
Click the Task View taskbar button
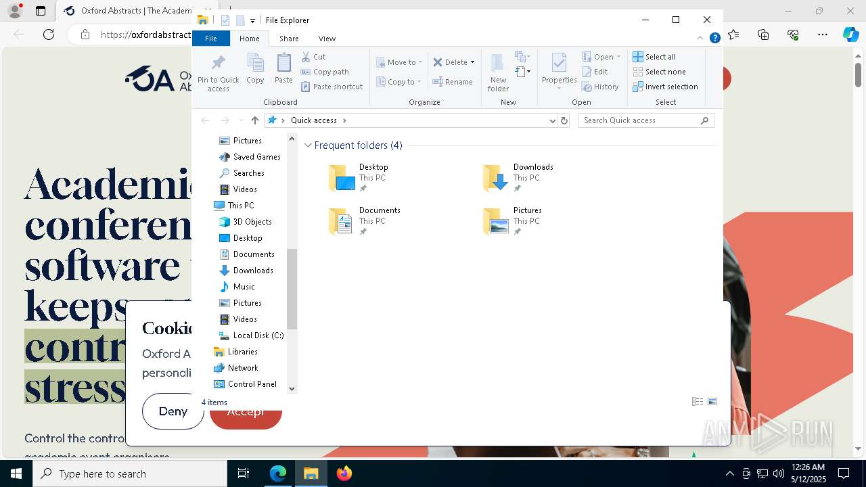coord(244,473)
